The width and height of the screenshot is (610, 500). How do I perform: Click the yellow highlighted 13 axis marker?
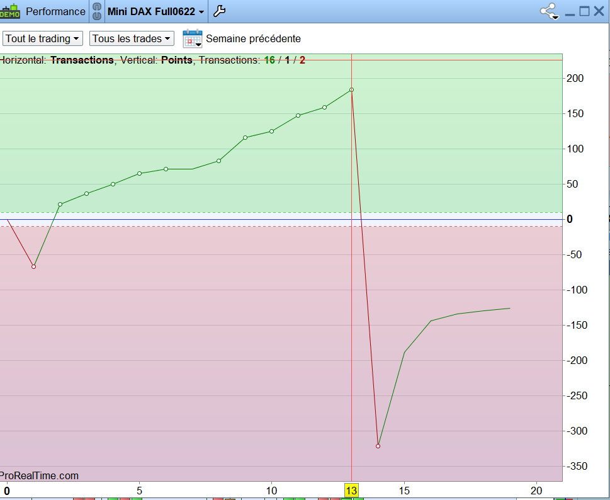[x=352, y=491]
